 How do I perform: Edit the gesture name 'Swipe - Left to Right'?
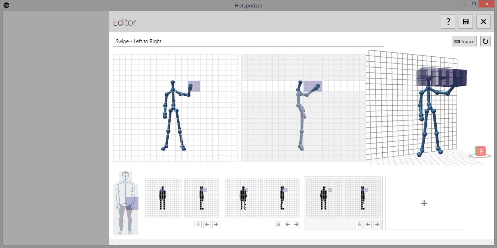click(248, 41)
